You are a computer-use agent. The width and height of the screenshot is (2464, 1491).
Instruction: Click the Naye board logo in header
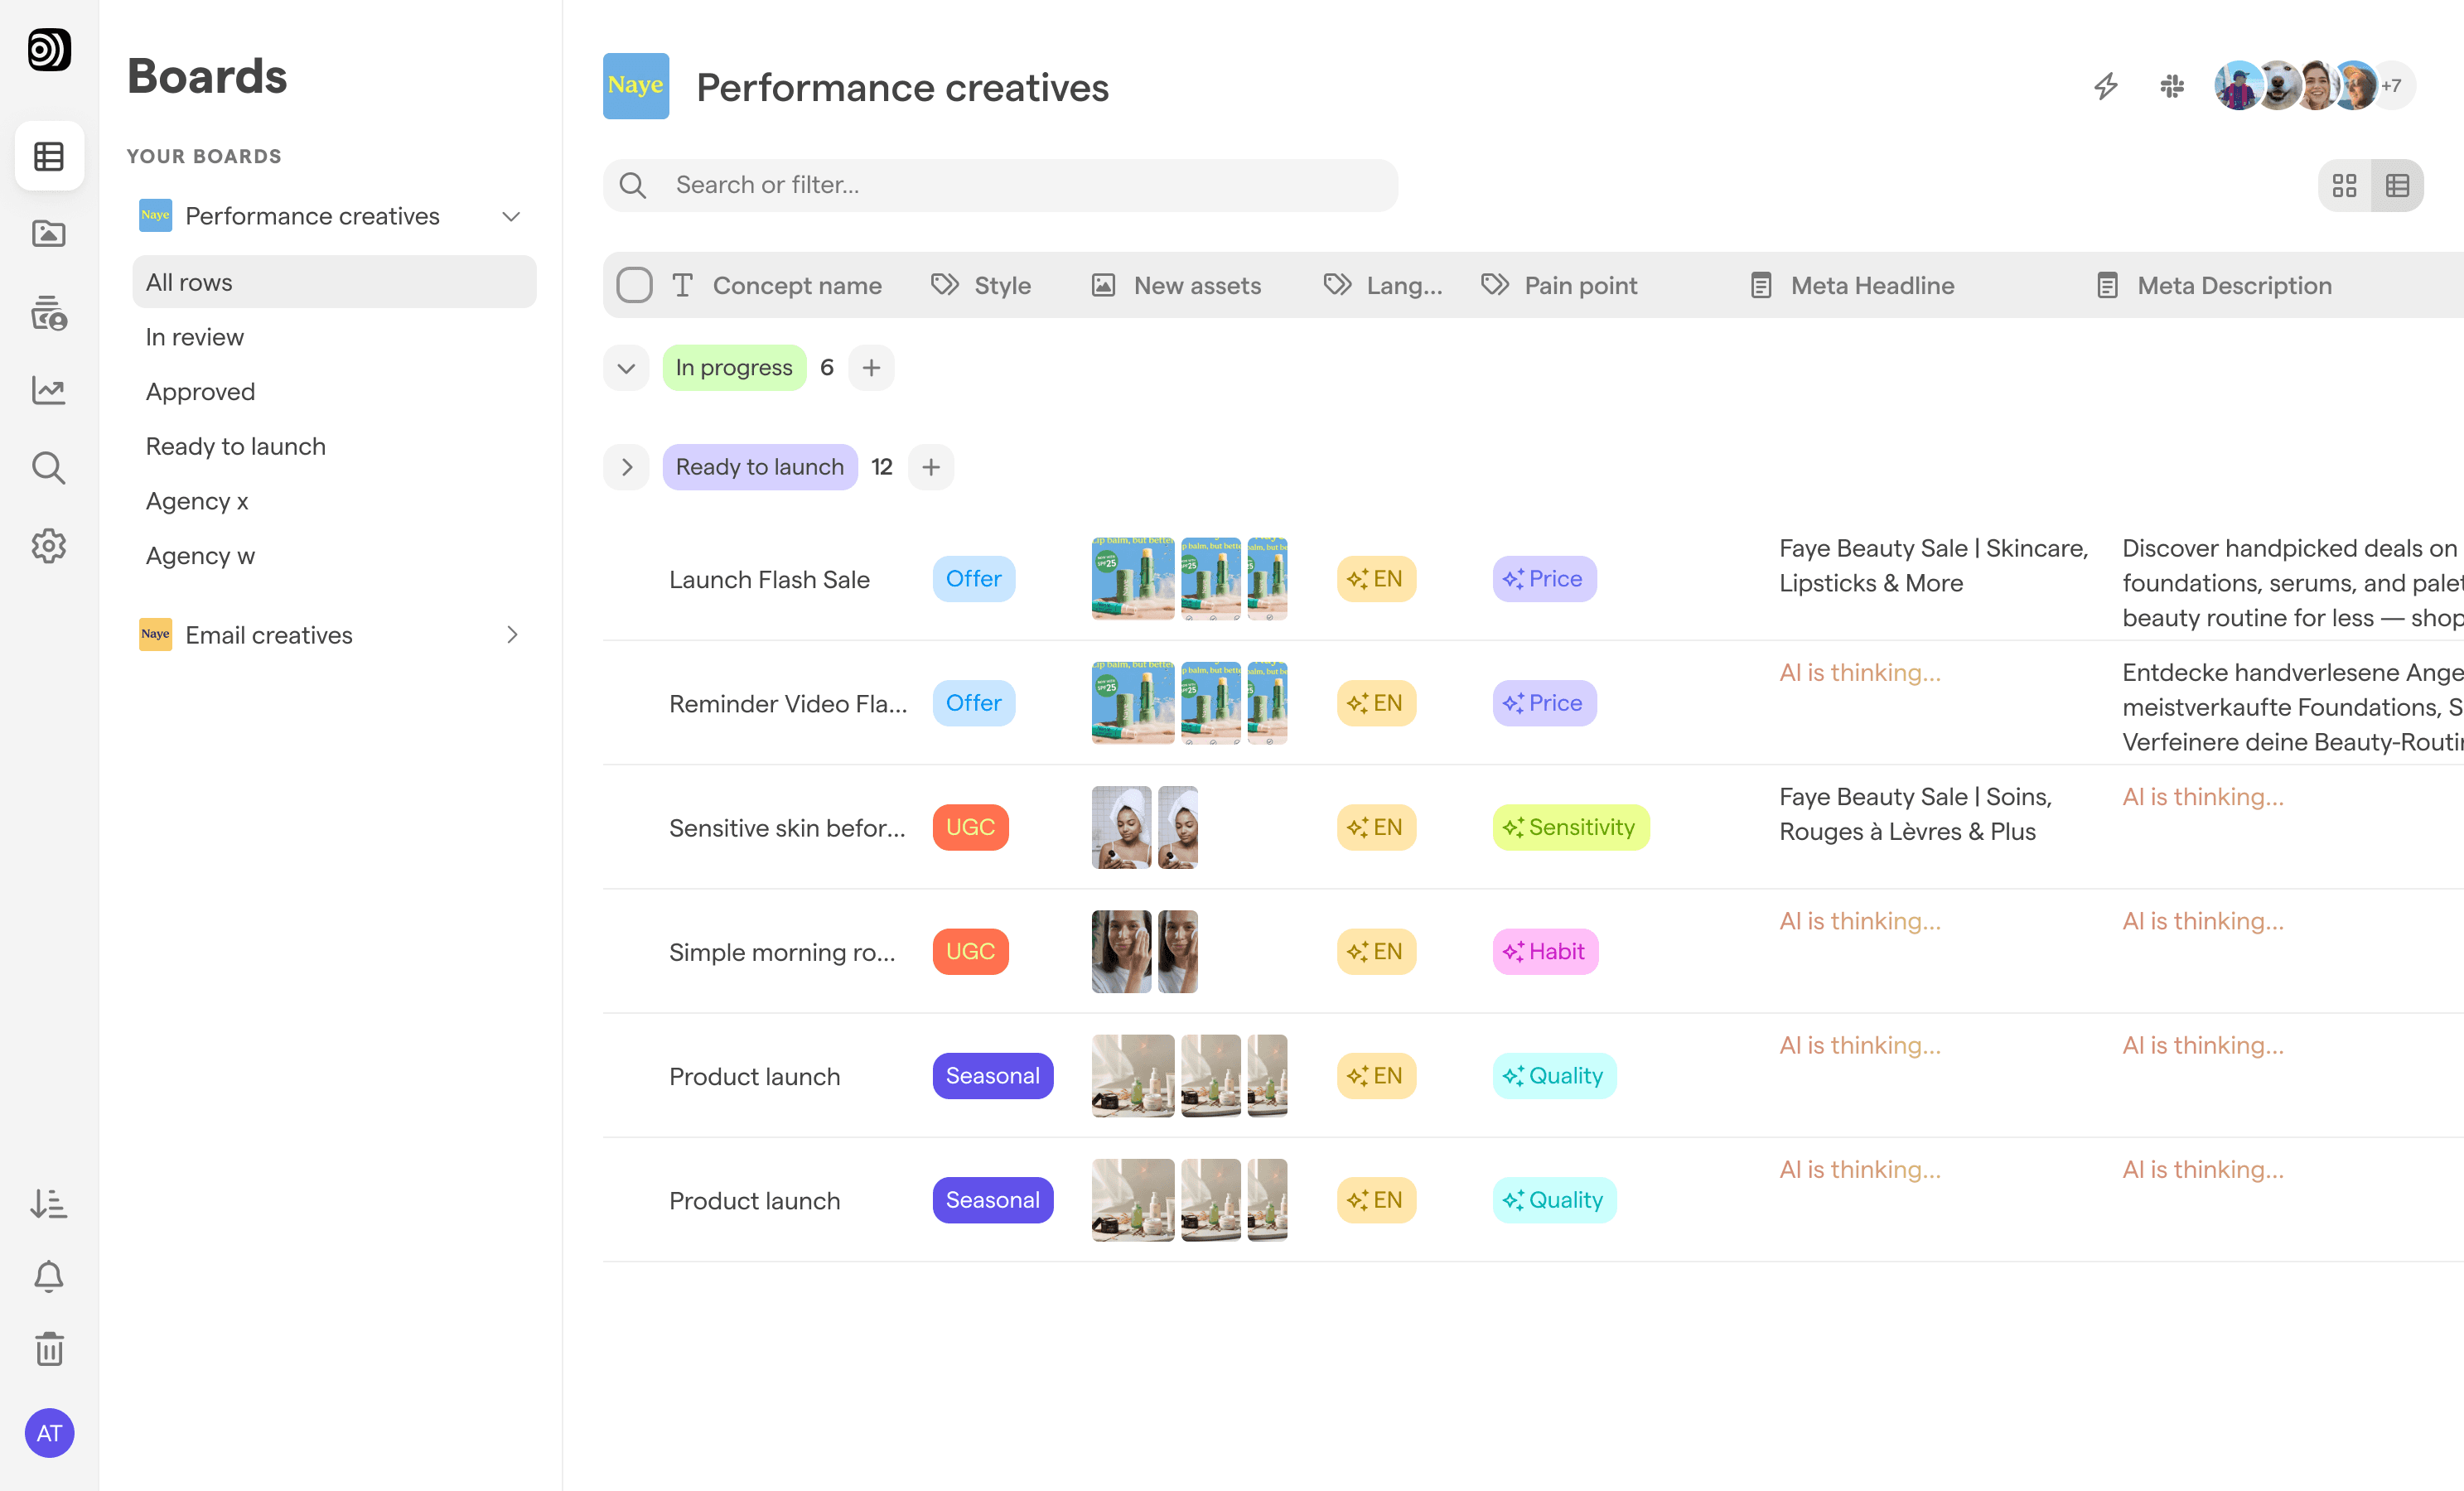[636, 86]
